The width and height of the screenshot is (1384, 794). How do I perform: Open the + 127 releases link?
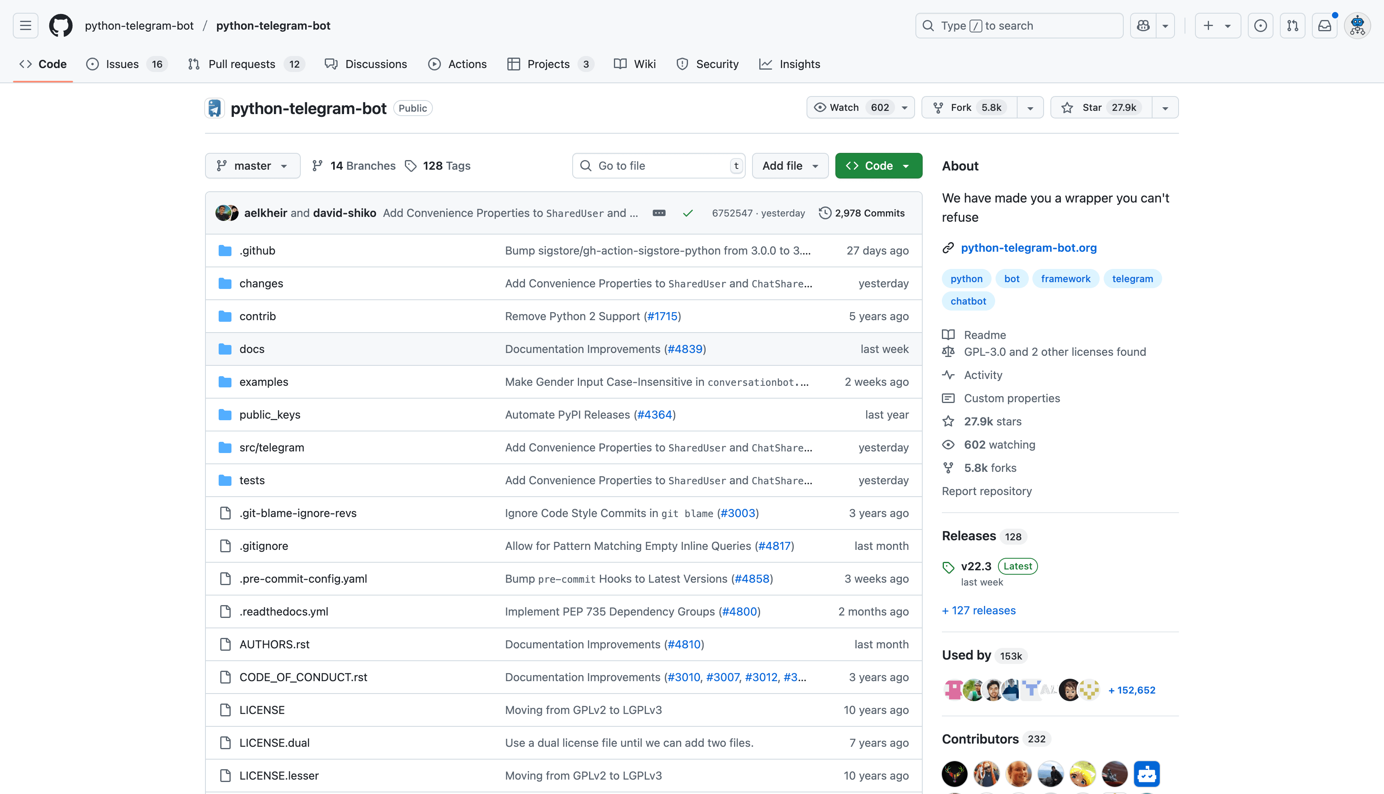979,610
